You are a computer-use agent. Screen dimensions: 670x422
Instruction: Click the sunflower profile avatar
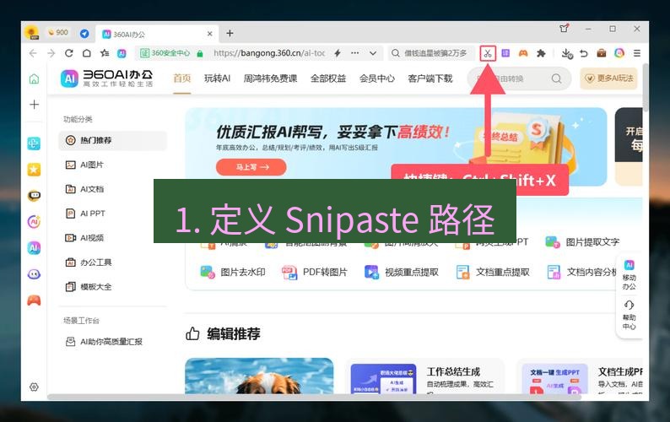pos(32,33)
